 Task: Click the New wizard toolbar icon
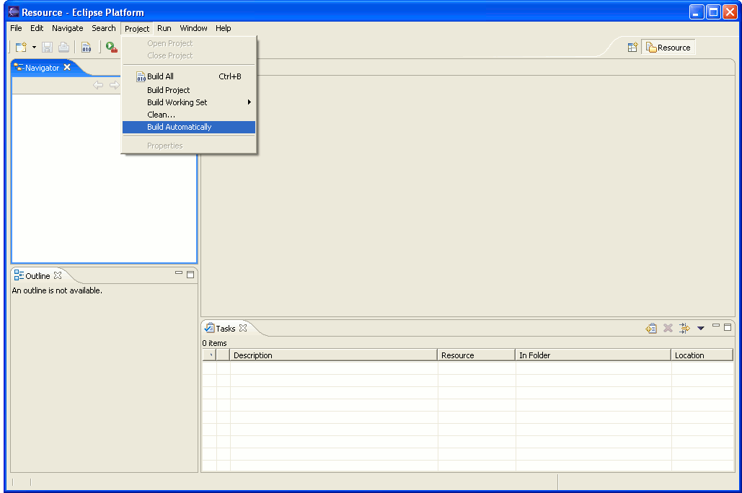pyautogui.click(x=21, y=48)
